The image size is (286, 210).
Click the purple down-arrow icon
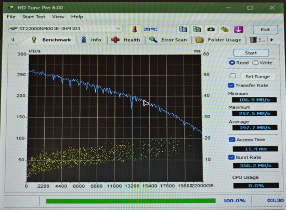pos(239,29)
